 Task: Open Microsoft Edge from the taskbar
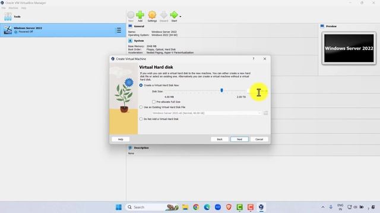pos(207,207)
